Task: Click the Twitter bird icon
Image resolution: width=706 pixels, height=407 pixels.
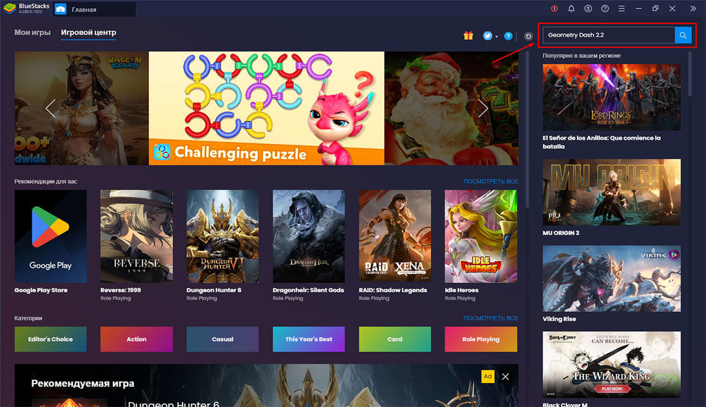Action: (x=487, y=36)
